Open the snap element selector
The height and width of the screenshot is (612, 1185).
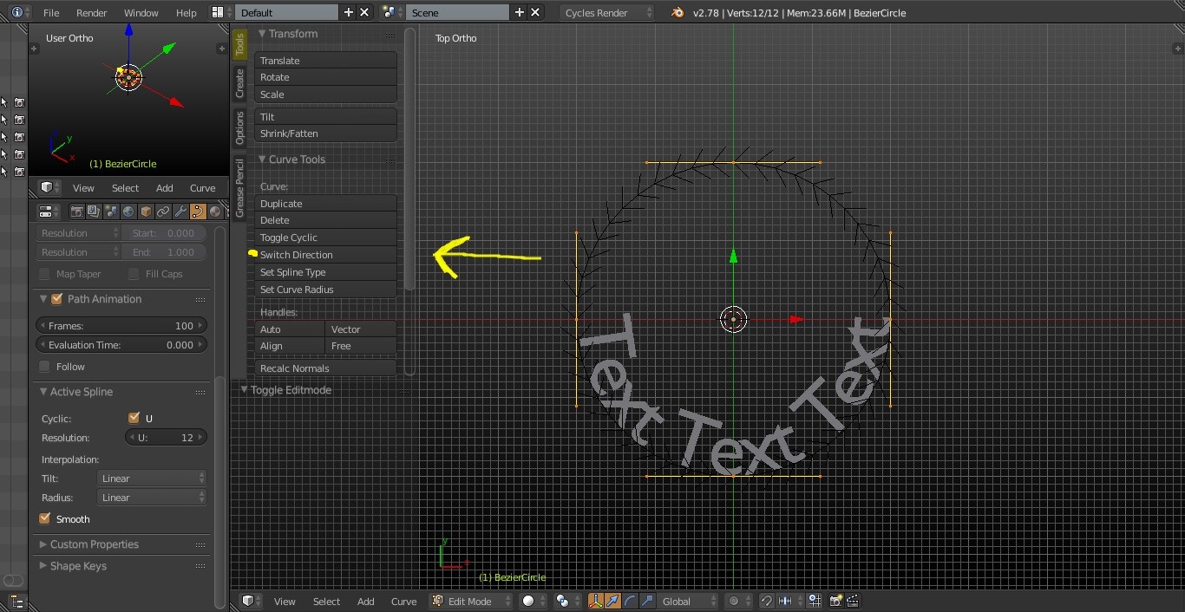[790, 601]
